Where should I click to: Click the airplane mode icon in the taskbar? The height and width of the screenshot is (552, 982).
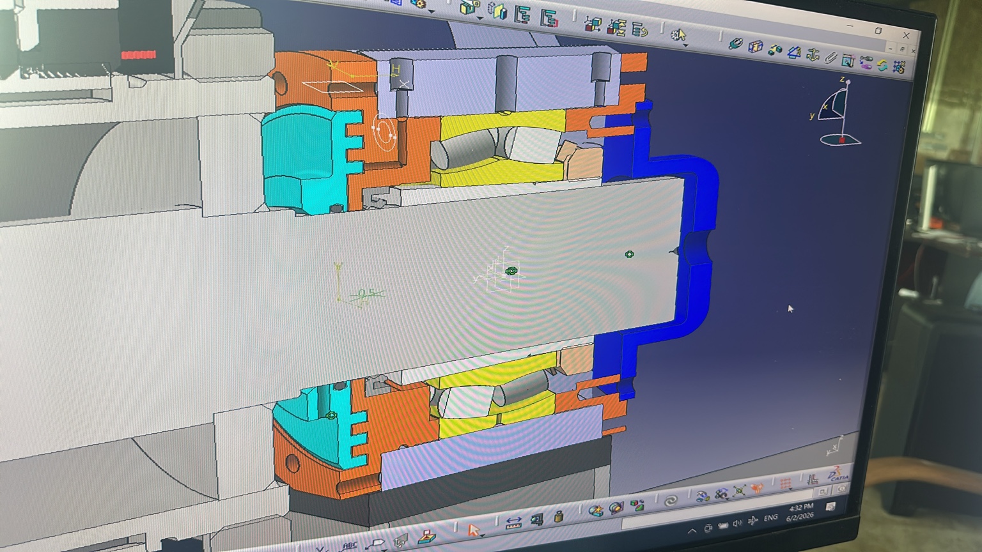(753, 521)
